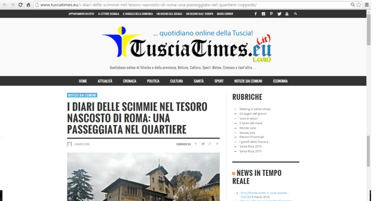Click the article headline I diari delle scimmie
Image resolution: width=383 pixels, height=201 pixels.
137,118
